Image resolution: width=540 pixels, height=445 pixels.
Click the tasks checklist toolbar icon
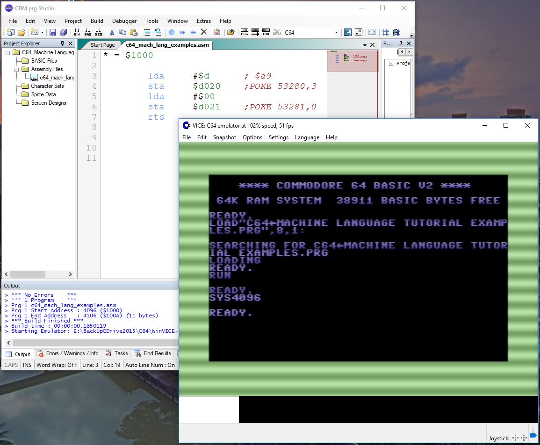click(x=217, y=32)
